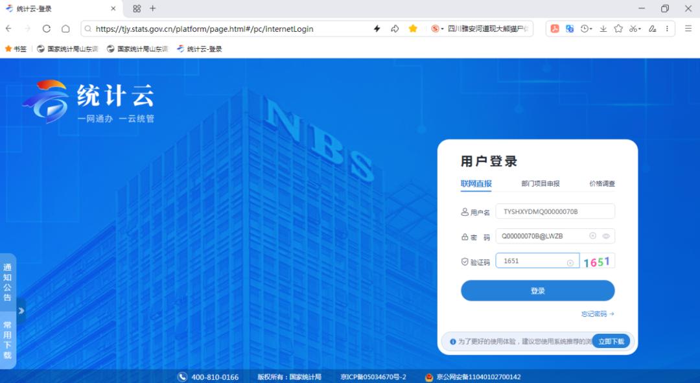Open the tab grid overview icon
The image size is (700, 383).
pyautogui.click(x=137, y=8)
